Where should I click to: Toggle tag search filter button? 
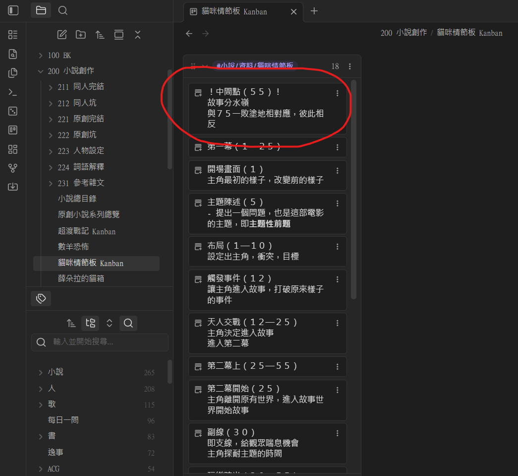tap(128, 323)
